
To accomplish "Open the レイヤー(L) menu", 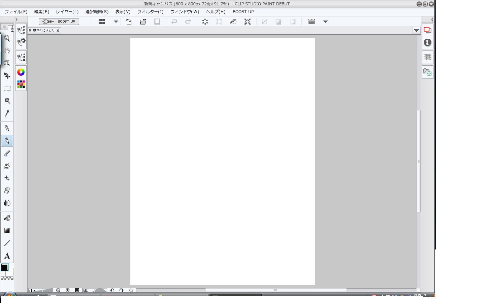I will click(x=67, y=11).
